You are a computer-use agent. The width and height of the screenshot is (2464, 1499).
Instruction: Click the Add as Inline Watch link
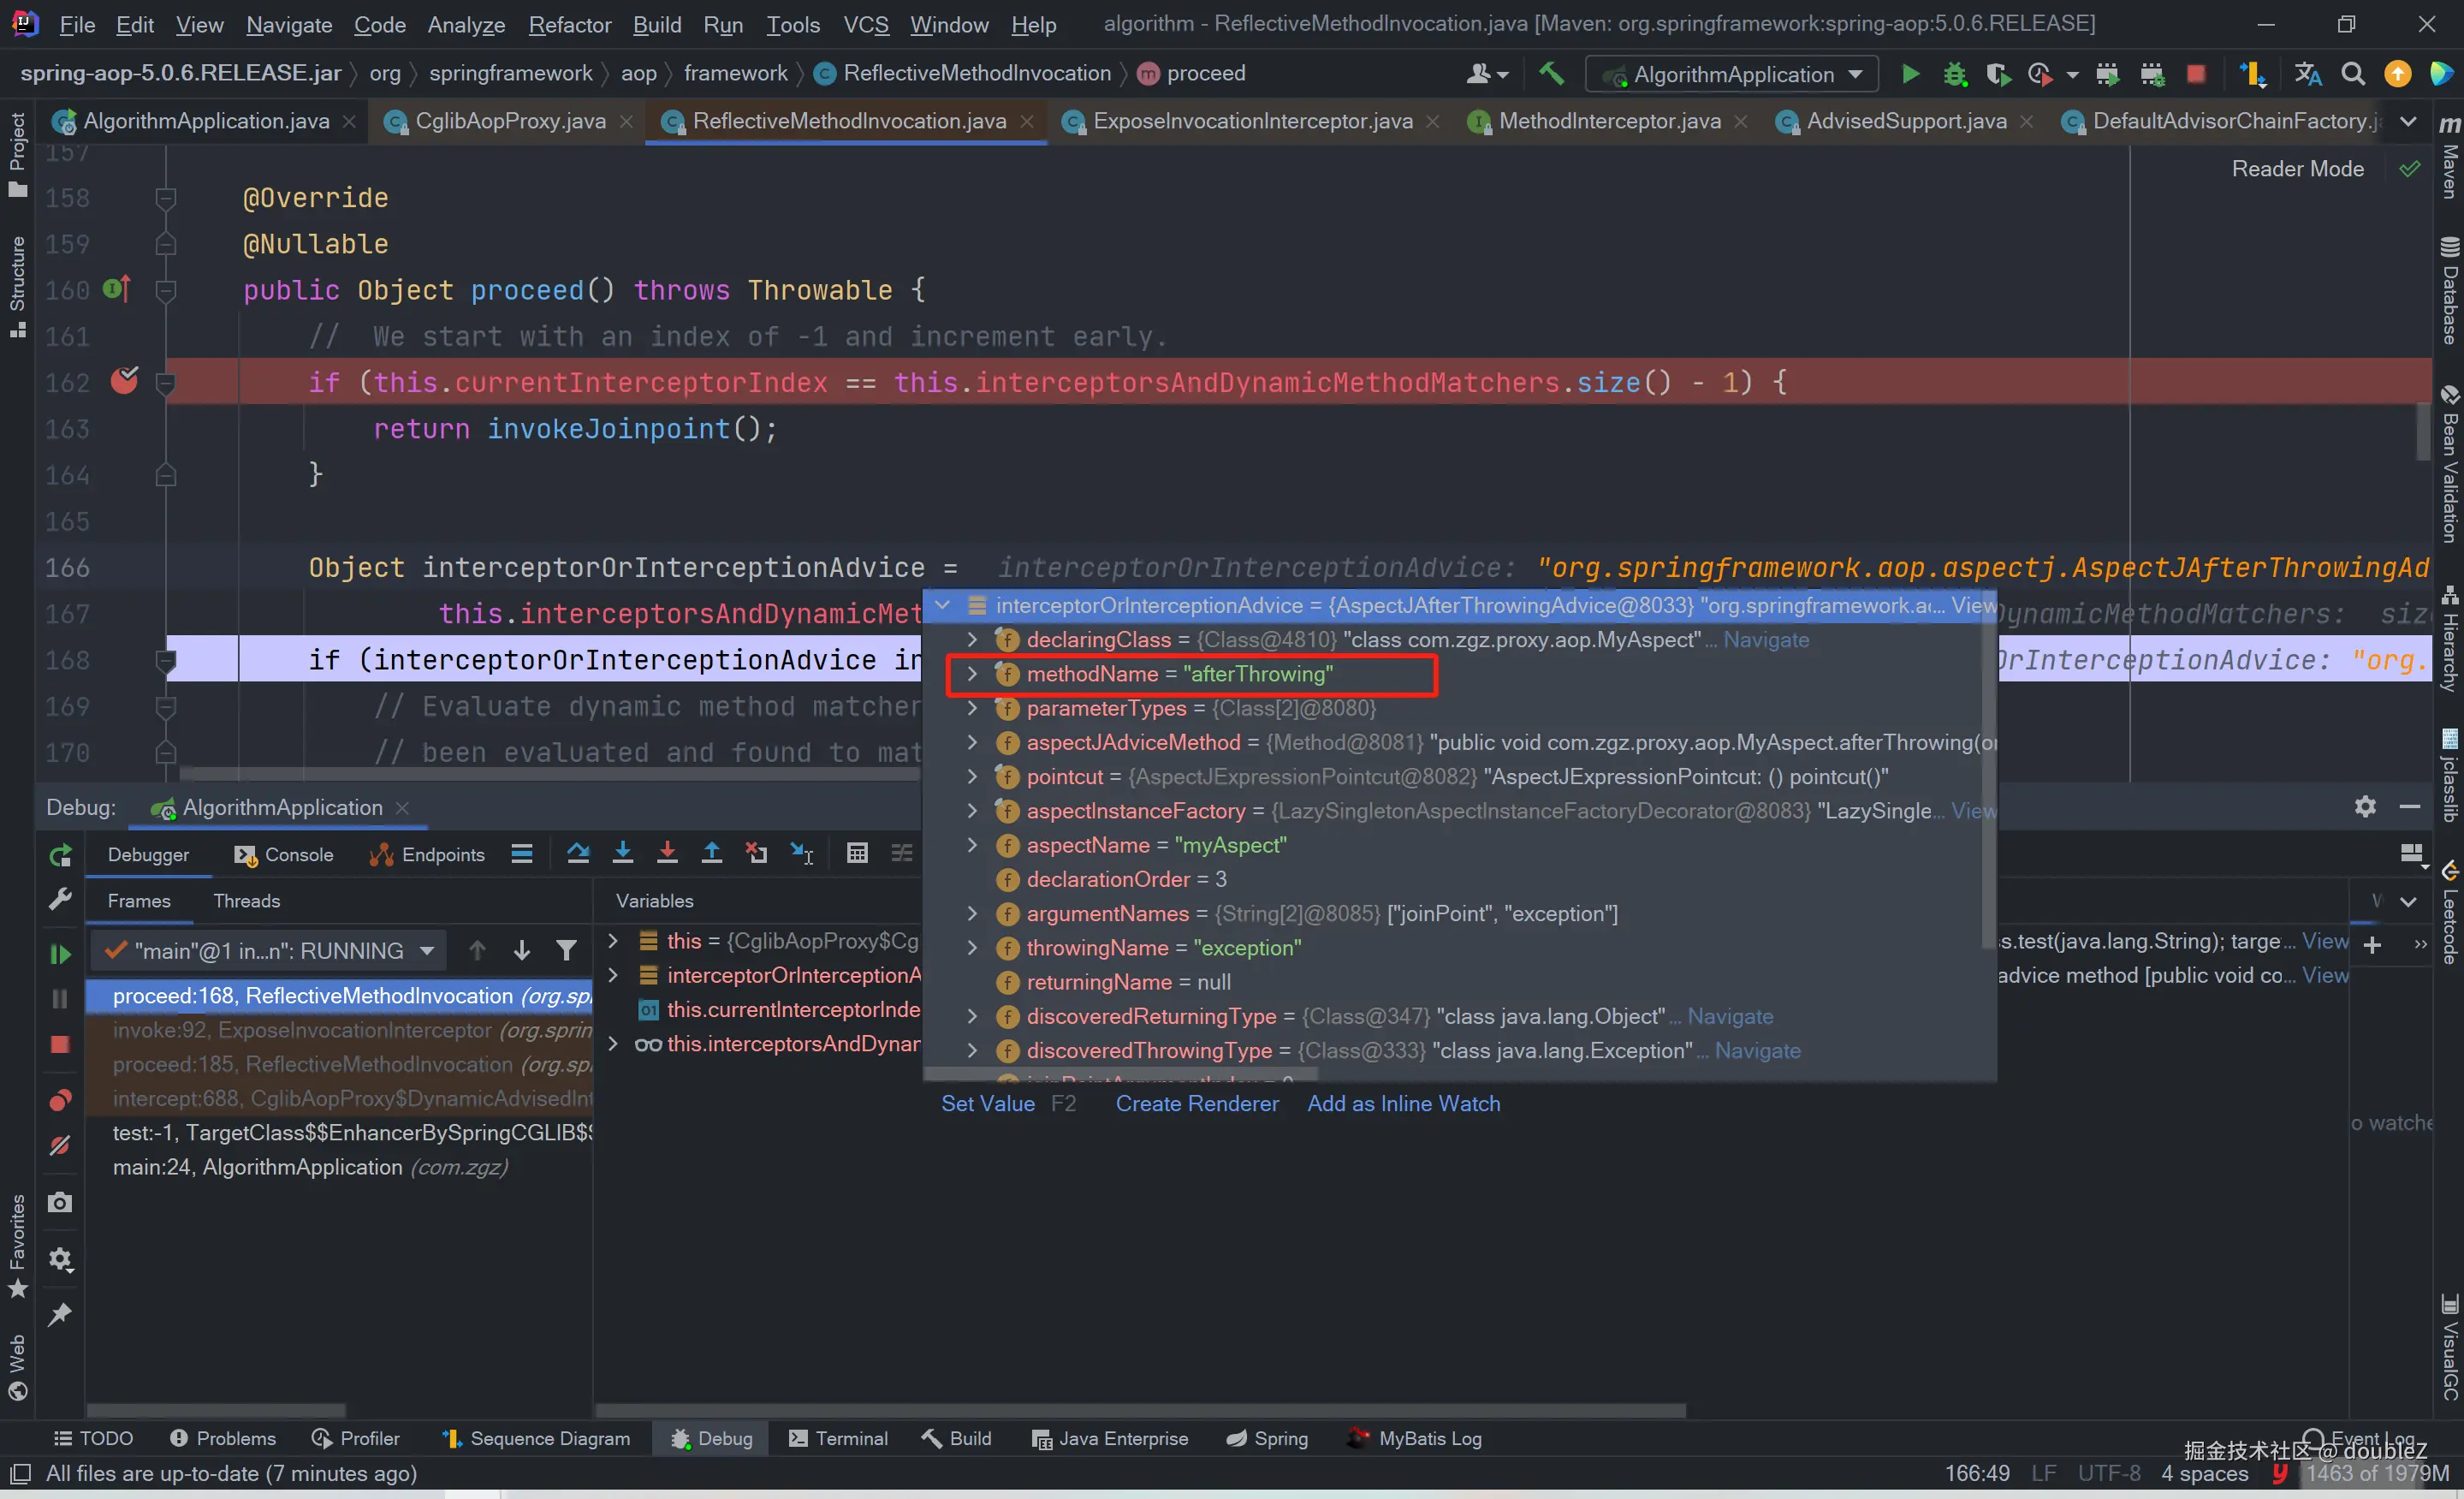pos(1403,1103)
